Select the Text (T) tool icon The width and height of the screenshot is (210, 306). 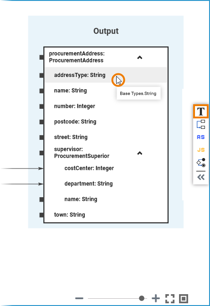point(201,112)
